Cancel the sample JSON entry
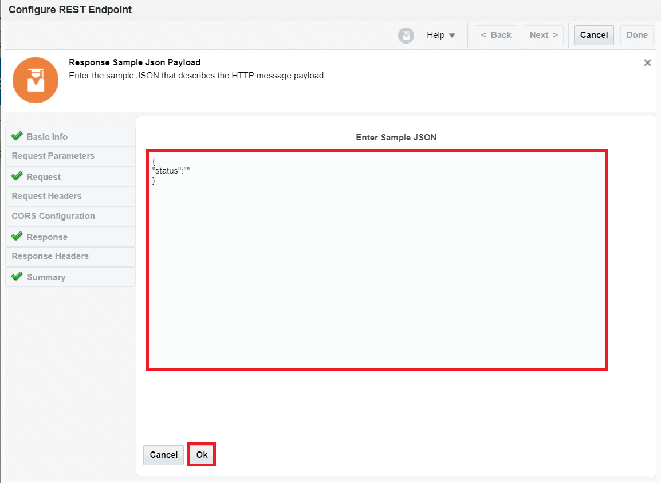 coord(163,455)
